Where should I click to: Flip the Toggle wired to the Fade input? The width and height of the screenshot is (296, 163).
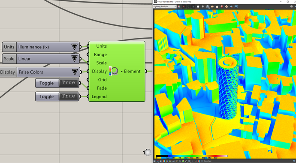[69, 83]
